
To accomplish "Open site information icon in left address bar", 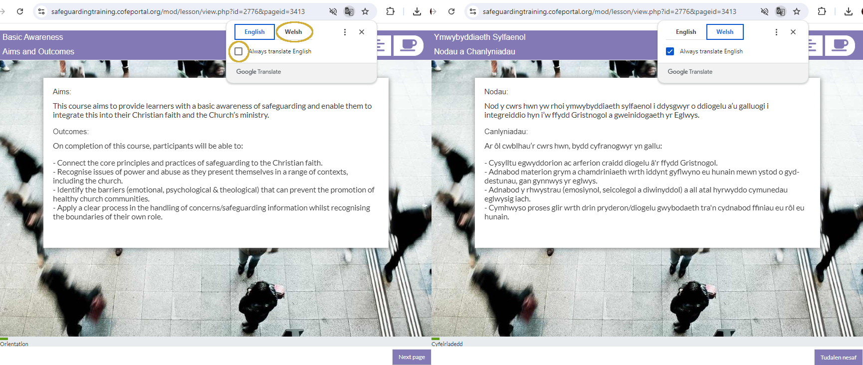I will click(41, 11).
